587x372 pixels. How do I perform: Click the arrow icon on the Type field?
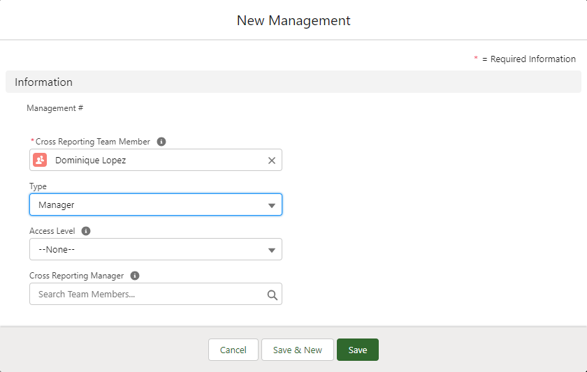272,205
